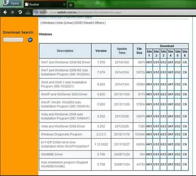
Task: Click the home icon in the toolbar
Action: coord(28,12)
